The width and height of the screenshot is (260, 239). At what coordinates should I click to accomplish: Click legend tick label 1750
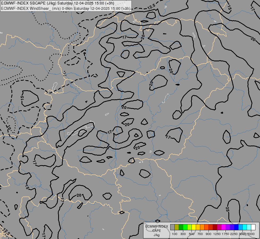[x=225, y=234]
